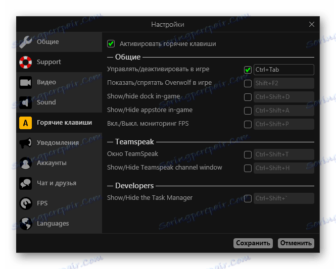The width and height of the screenshot is (336, 269).
Task: Click the Ctrl+Shift+` hotkey field
Action: 284,198
